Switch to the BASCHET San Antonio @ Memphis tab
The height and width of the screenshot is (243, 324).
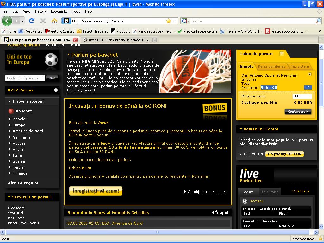(120, 40)
